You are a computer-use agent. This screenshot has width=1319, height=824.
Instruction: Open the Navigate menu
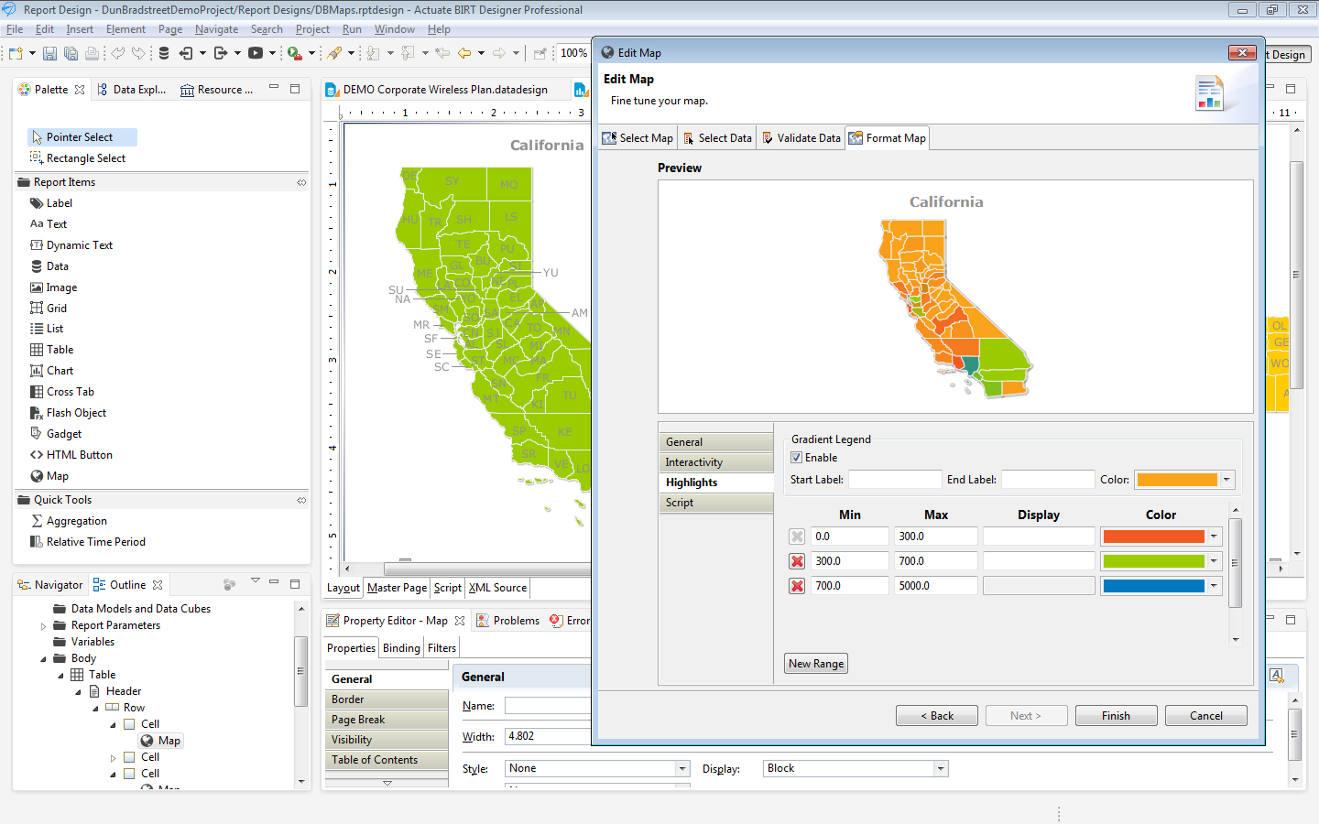(216, 29)
